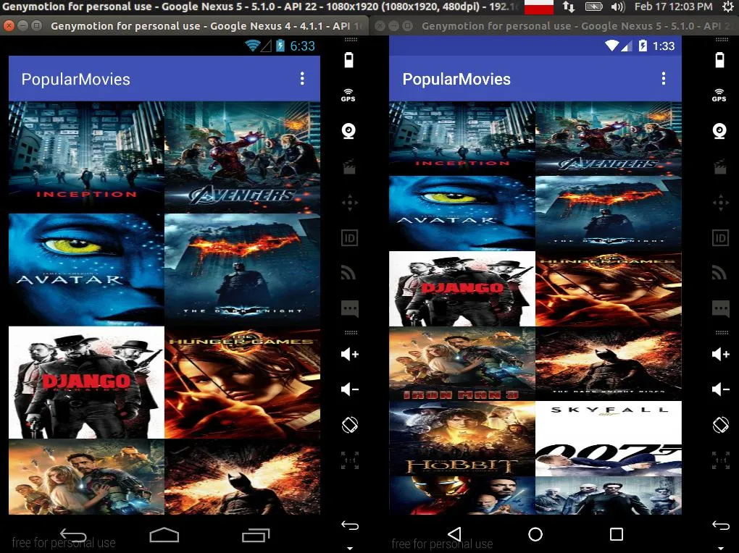
Task: Open sound volume indicator in Ubuntu panel
Action: point(617,7)
